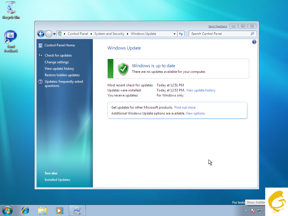Screen dimensions: 288x216
Task: Select Check for updates in sidebar
Action: (x=58, y=55)
